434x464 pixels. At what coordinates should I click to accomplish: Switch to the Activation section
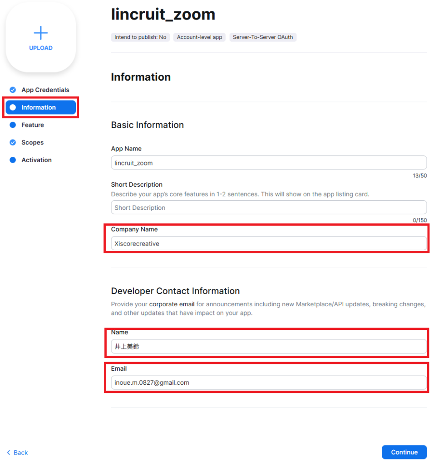36,160
